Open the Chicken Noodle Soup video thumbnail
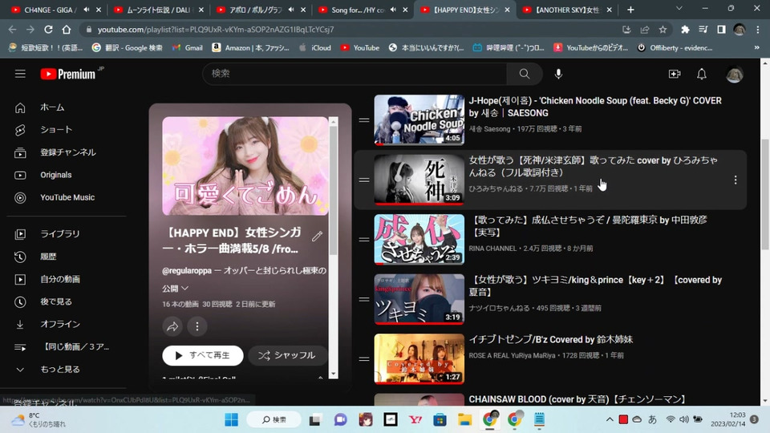Screen dimensions: 770x433 click(419, 119)
